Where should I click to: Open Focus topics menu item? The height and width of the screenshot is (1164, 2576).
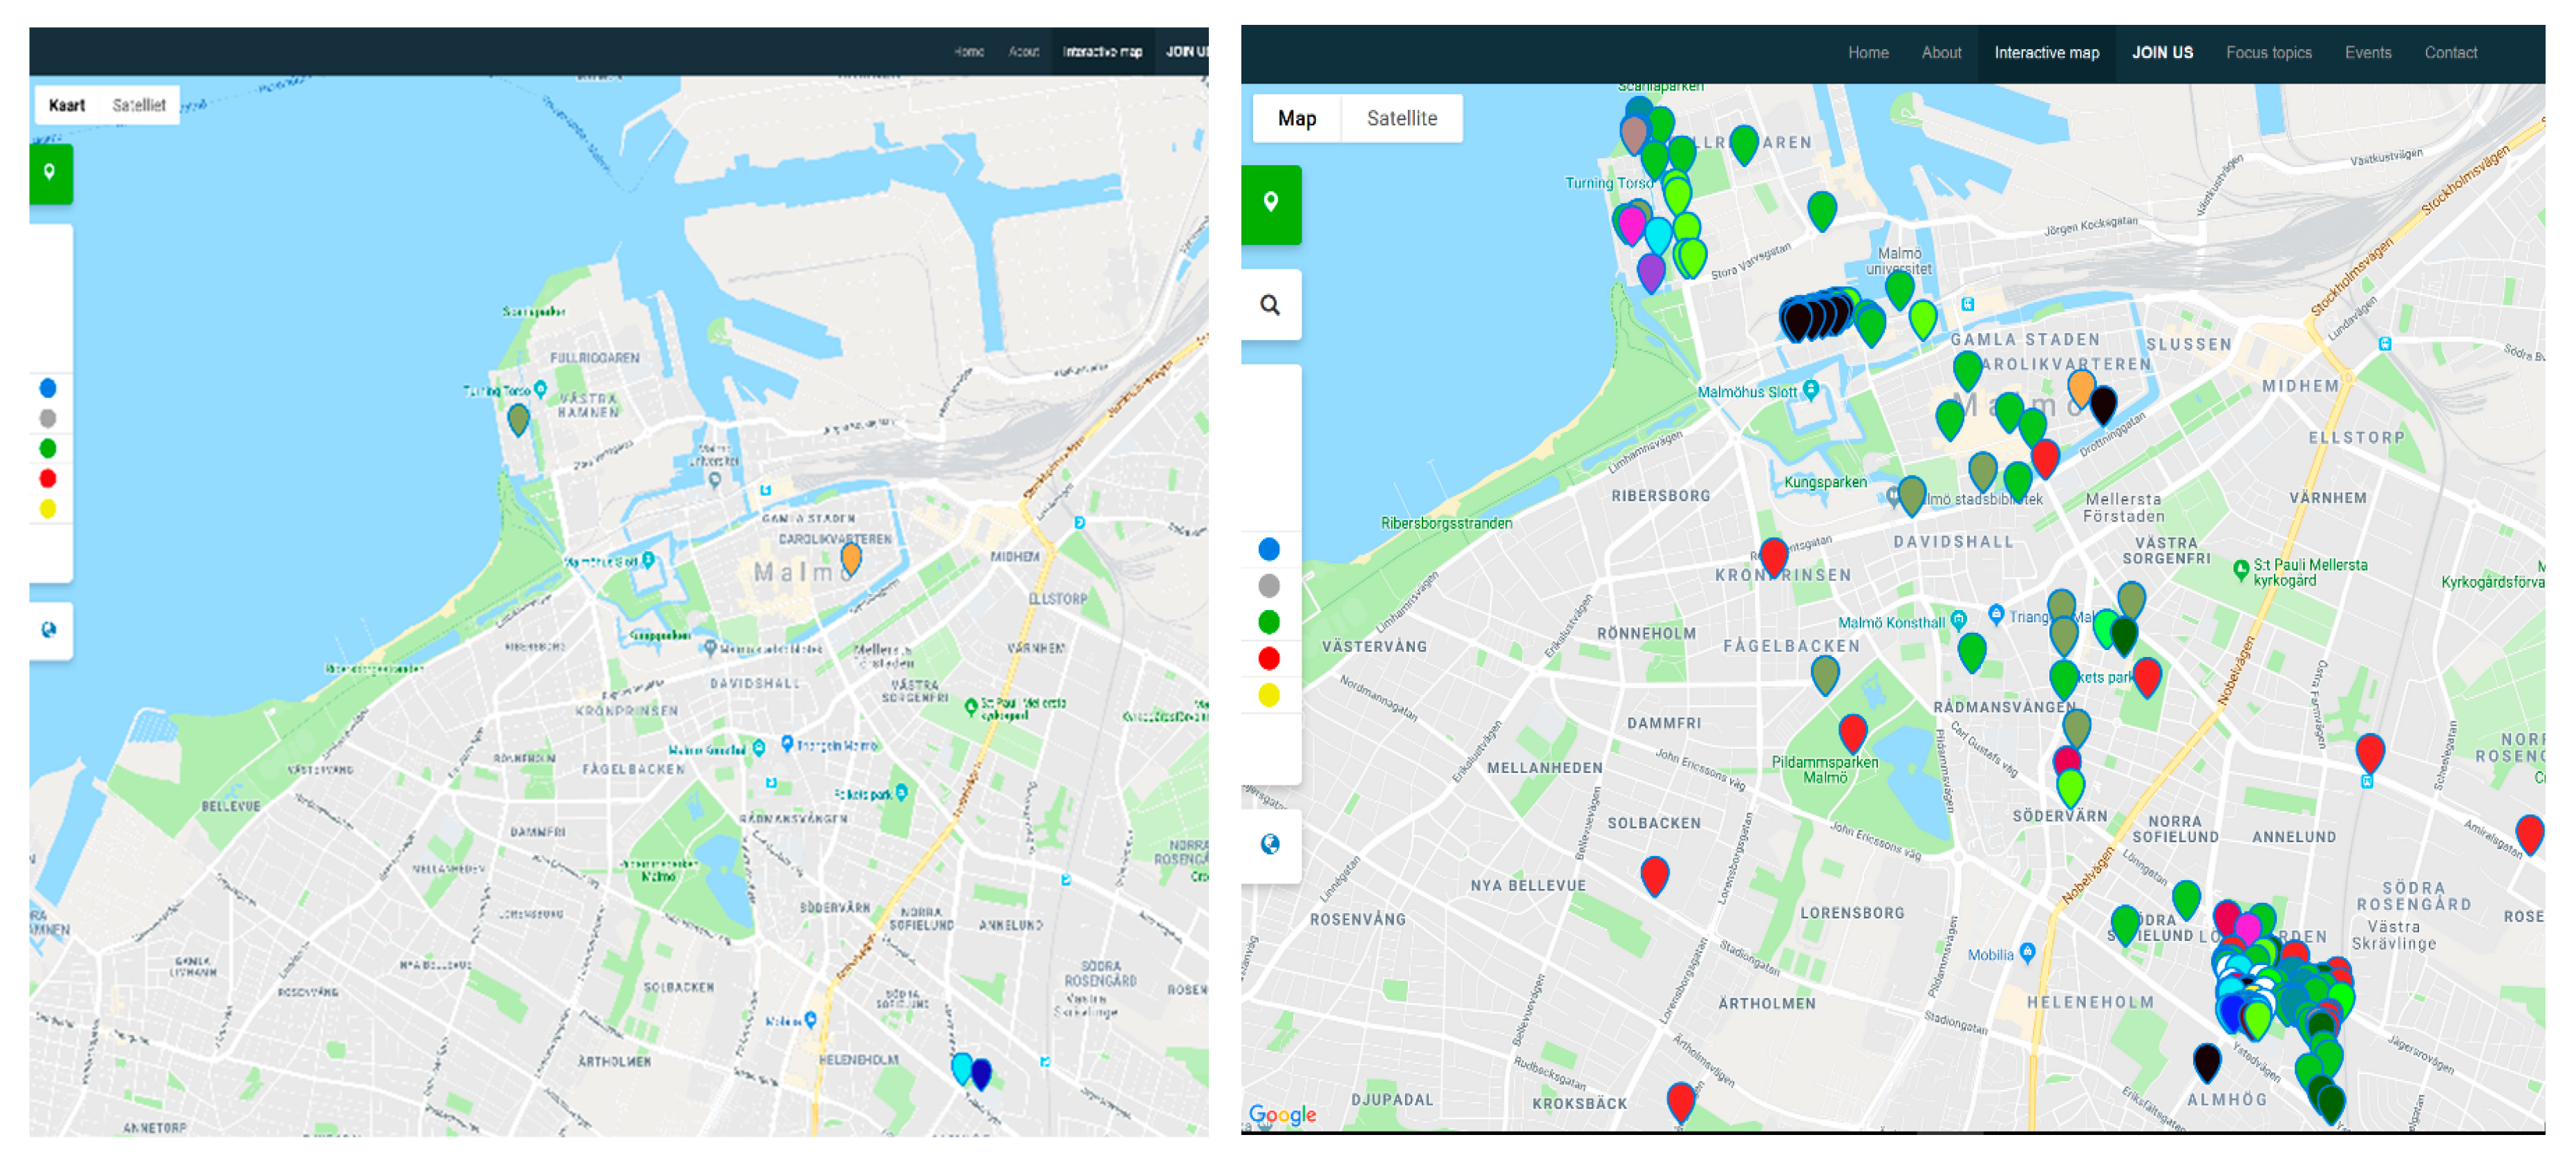(x=2268, y=53)
